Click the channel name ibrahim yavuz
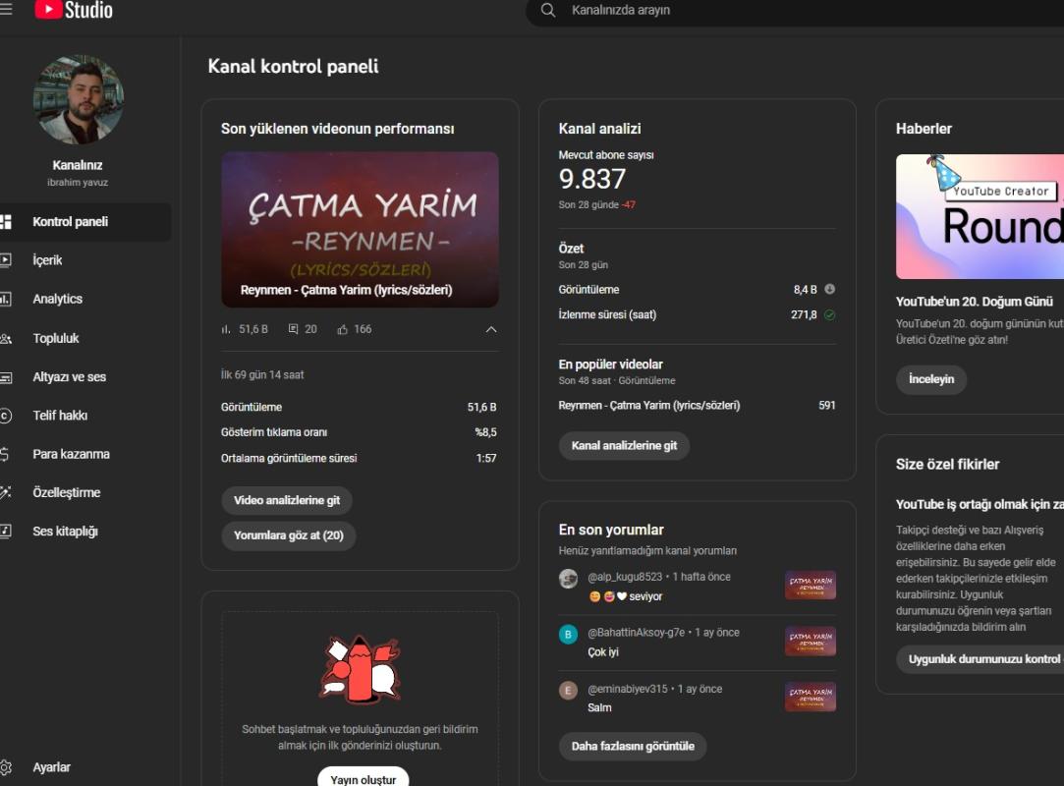Screen dimensions: 1064x786 coord(78,183)
